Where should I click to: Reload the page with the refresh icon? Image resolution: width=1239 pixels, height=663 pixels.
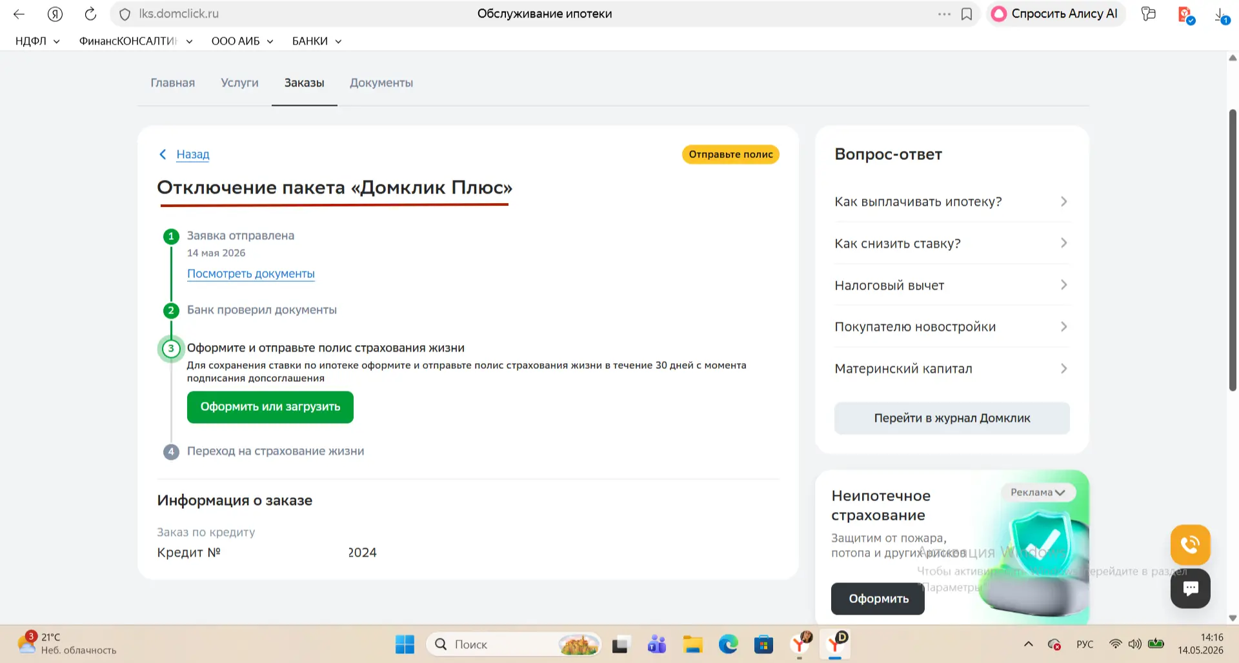coord(90,14)
